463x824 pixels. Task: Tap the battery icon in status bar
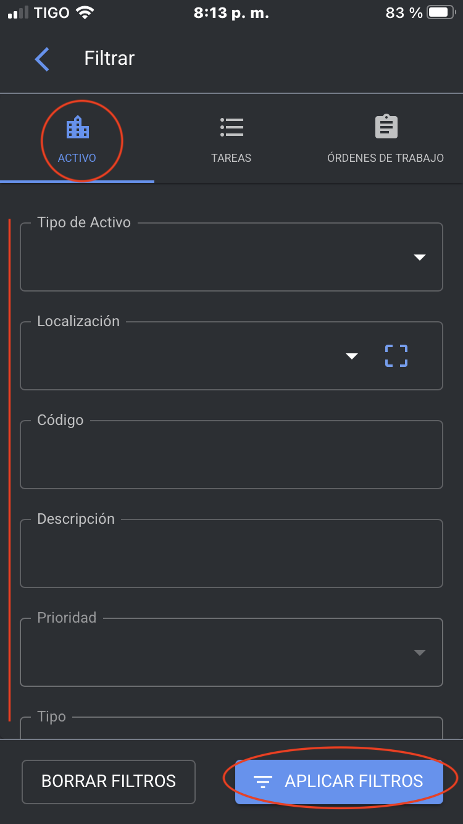440,12
